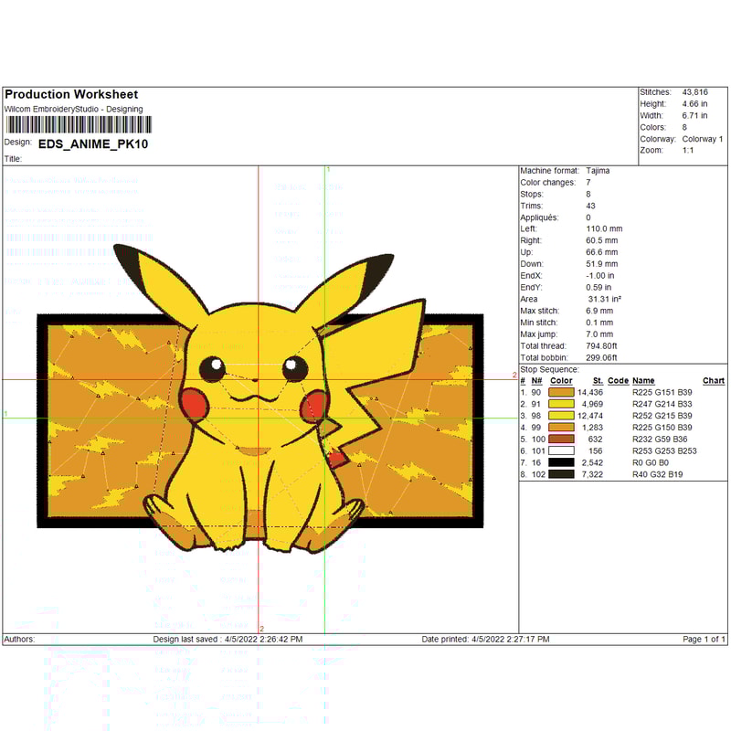Click Pikachu's red right cheek
Viewport: 731px width, 731px height.
tap(313, 404)
